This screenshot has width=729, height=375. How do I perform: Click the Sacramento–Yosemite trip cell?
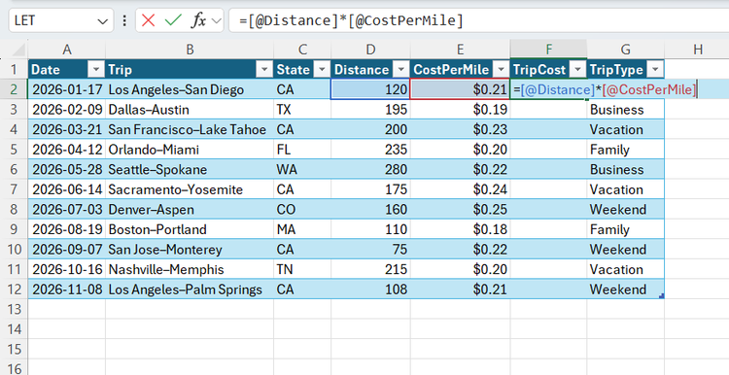coord(190,189)
